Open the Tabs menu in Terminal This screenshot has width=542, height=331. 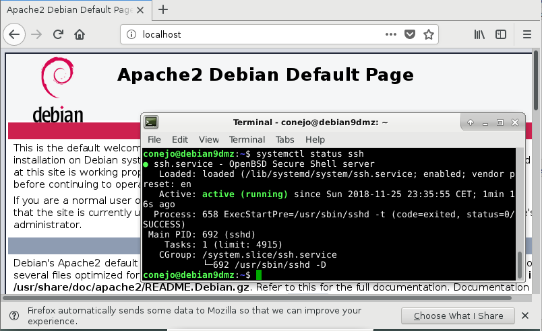[x=285, y=139]
